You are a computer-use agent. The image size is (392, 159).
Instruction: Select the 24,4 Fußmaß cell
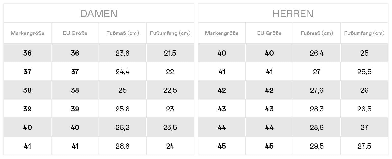(123, 72)
